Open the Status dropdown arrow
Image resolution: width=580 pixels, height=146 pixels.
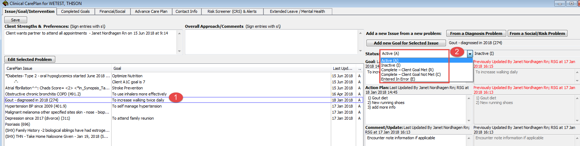470,54
